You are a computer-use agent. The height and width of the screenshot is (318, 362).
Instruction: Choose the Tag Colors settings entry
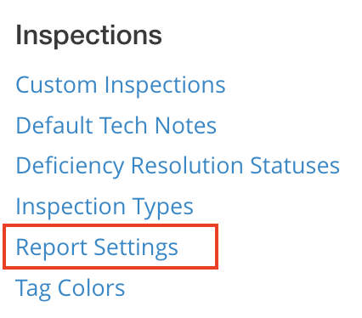click(x=70, y=288)
